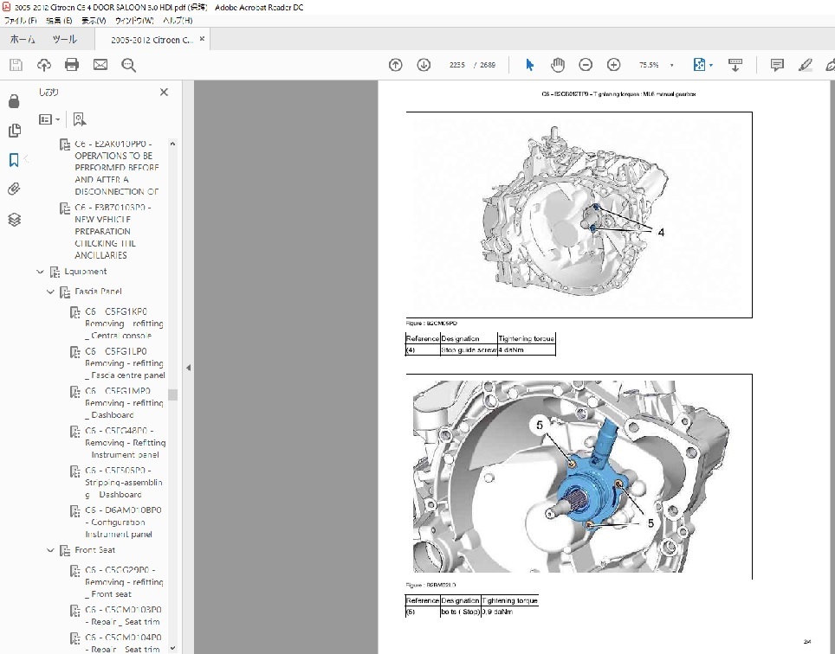Zoom in with the plus icon
Image resolution: width=835 pixels, height=654 pixels.
point(613,65)
